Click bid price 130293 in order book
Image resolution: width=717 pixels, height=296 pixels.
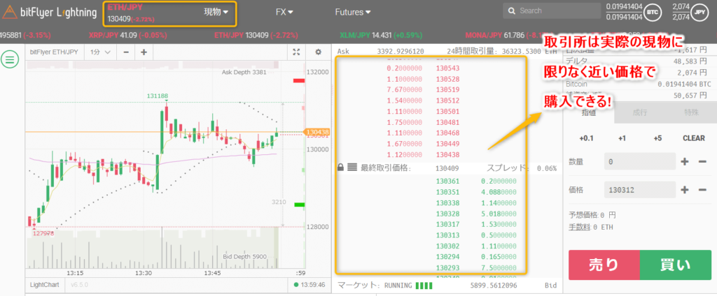point(447,267)
